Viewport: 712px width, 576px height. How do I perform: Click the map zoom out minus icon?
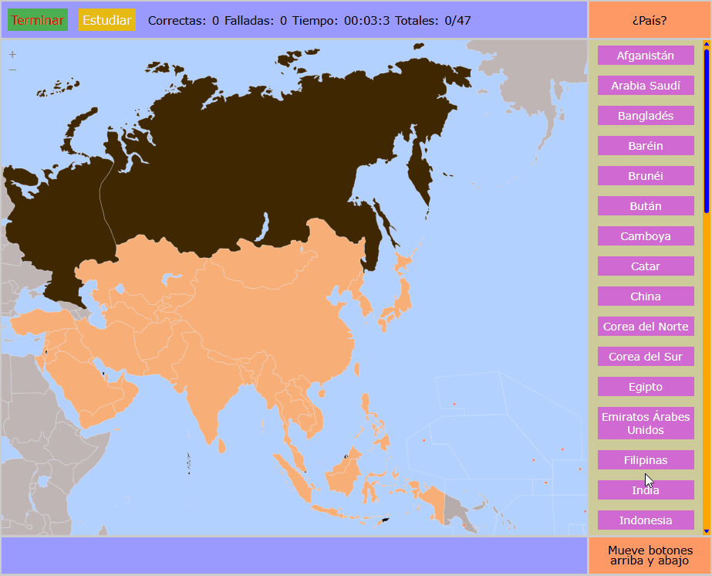click(12, 69)
